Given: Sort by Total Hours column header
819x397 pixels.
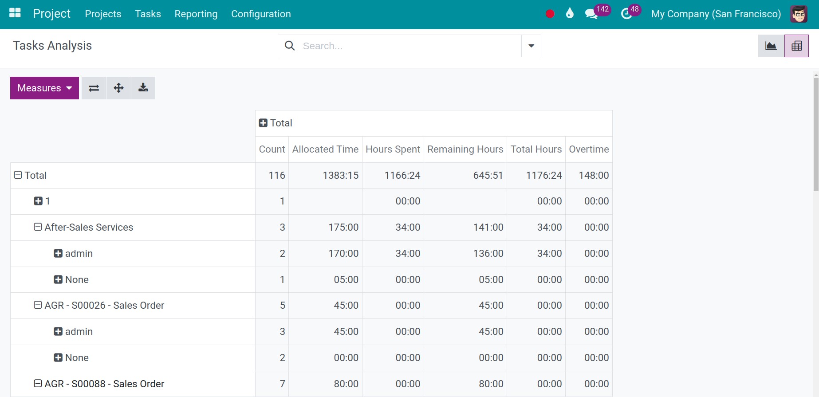Looking at the screenshot, I should (x=536, y=149).
